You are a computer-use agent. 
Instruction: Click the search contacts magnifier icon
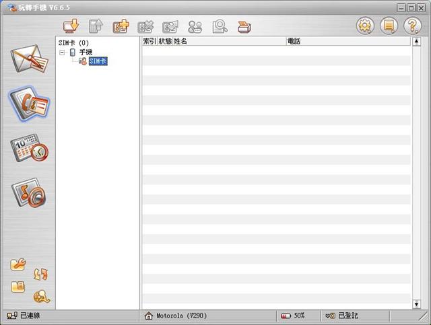coord(220,27)
